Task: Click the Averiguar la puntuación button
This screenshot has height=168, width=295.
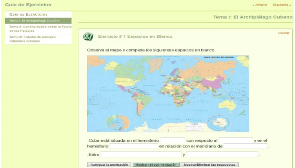Action: pos(109,164)
